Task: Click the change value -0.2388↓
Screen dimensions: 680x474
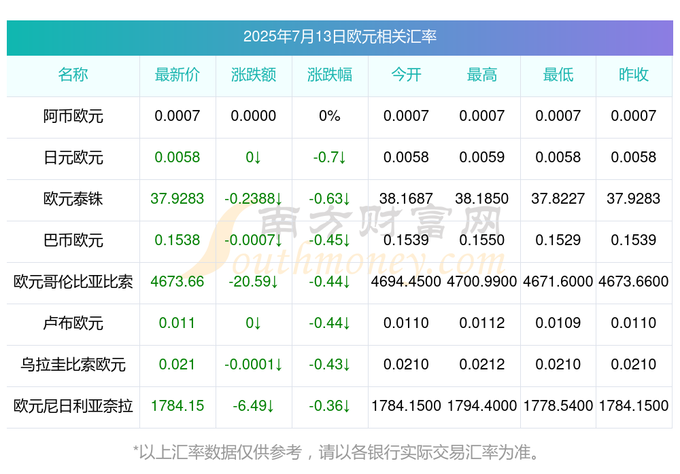Action: tap(254, 199)
